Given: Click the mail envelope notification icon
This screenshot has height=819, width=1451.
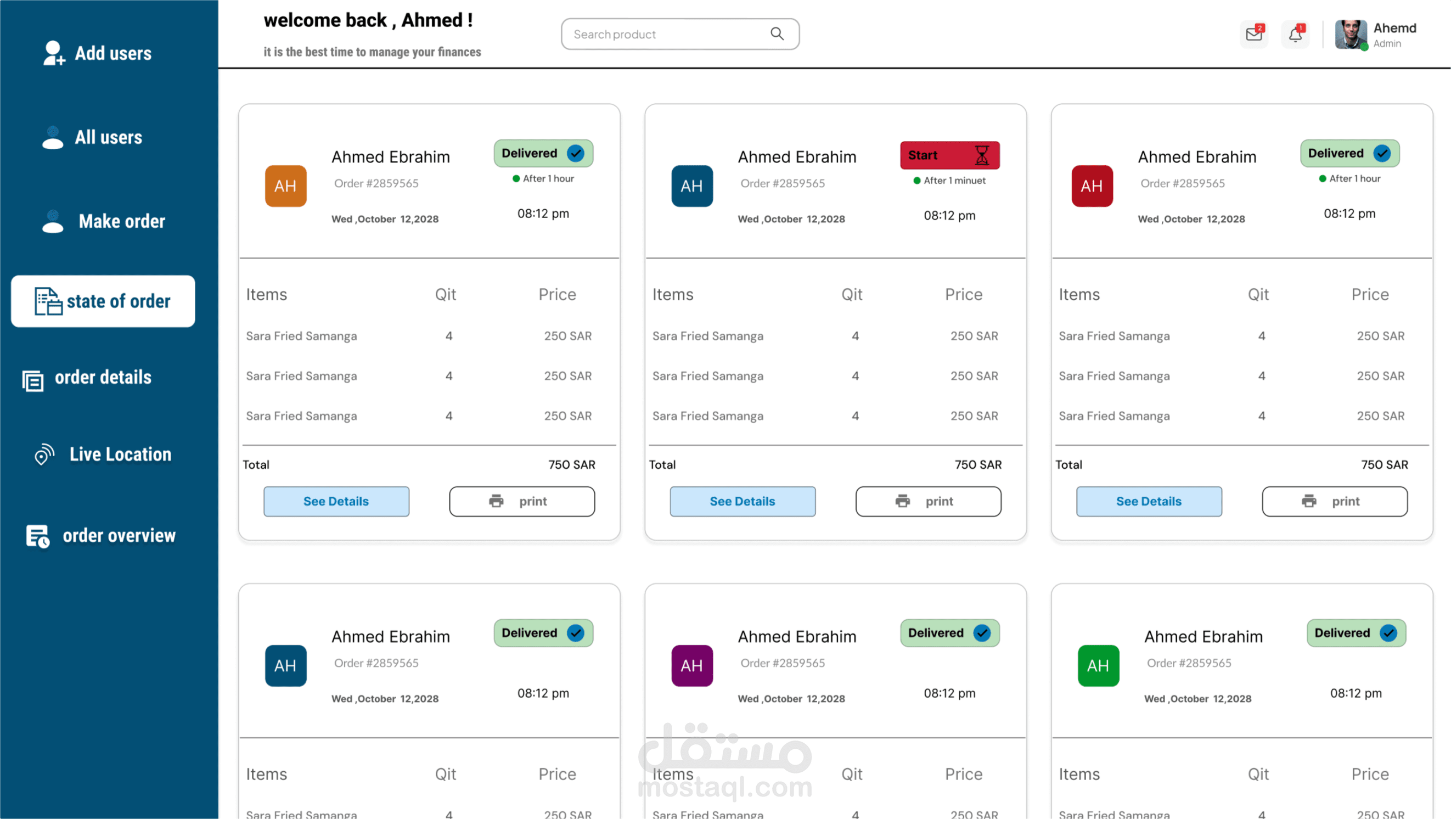Looking at the screenshot, I should coord(1254,35).
